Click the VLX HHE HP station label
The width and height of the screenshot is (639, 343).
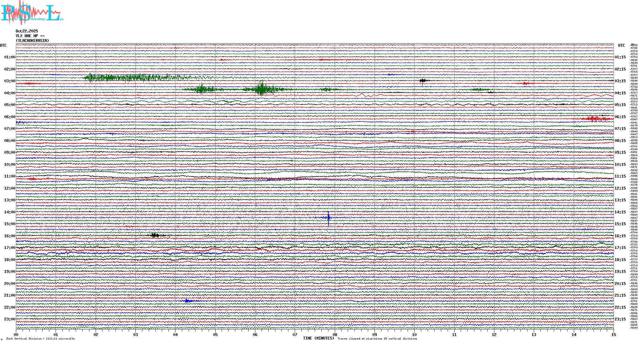pos(30,36)
